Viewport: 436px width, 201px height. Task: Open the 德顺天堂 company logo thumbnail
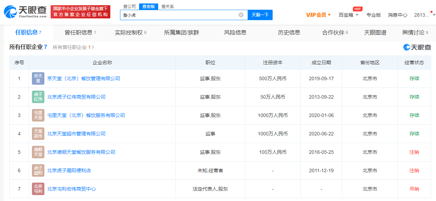point(38,152)
